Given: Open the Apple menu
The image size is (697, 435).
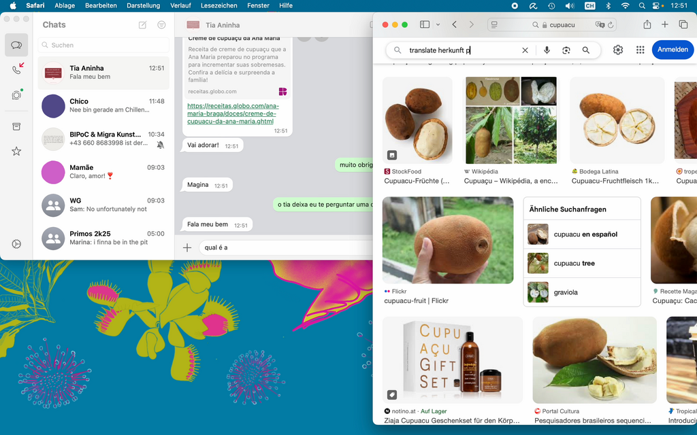Looking at the screenshot, I should (13, 5).
